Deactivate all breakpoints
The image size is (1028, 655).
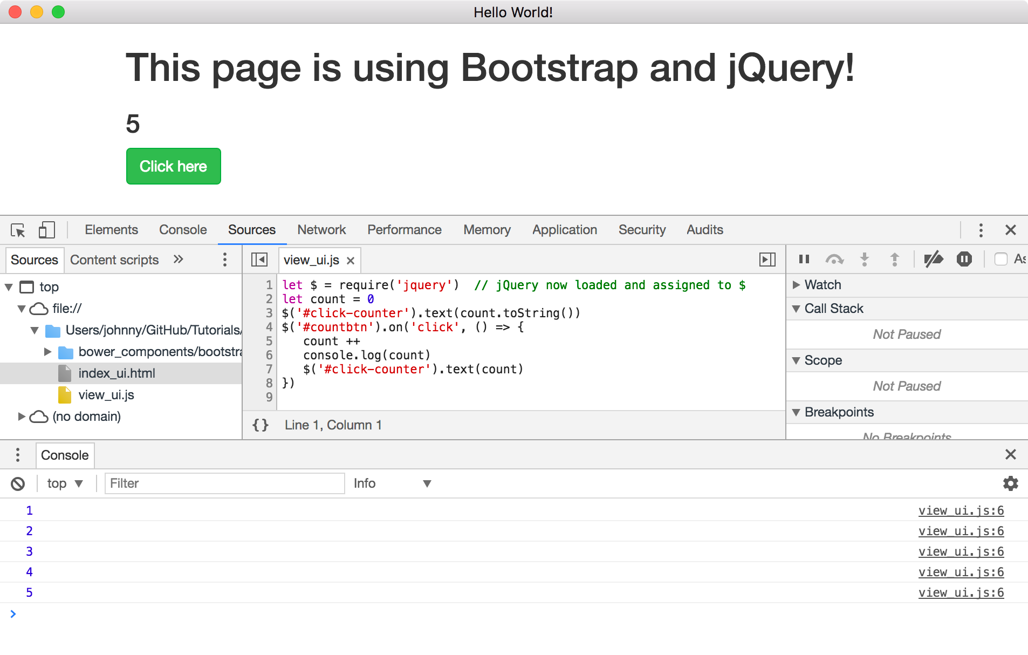934,260
